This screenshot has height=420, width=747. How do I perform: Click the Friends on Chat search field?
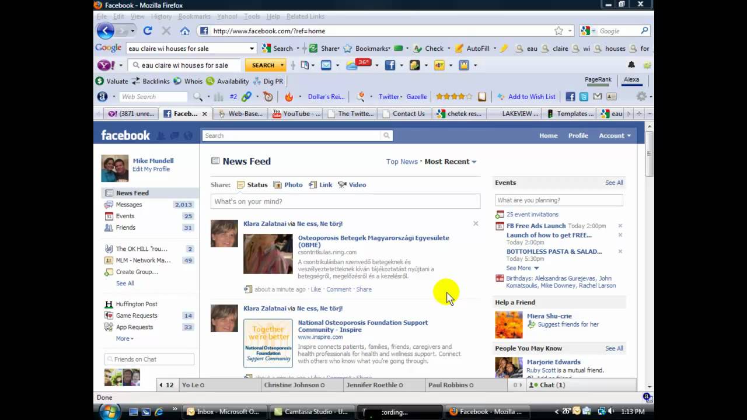149,359
